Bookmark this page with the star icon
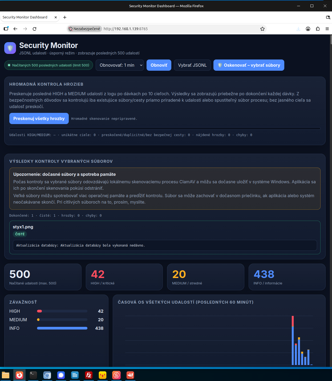 point(262,29)
